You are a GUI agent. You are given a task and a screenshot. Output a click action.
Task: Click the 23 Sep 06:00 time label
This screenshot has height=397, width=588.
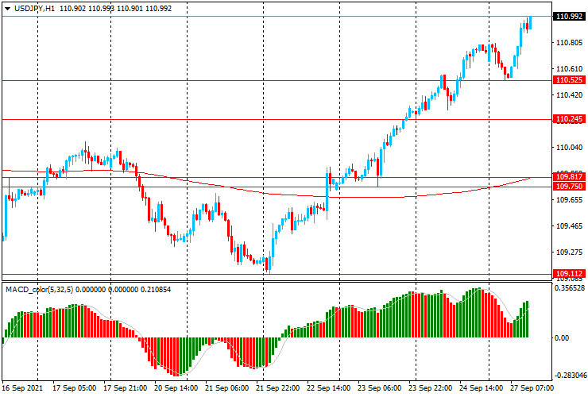tap(380, 388)
